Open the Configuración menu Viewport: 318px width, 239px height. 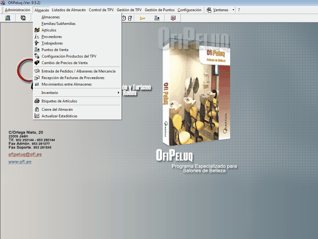pyautogui.click(x=189, y=10)
